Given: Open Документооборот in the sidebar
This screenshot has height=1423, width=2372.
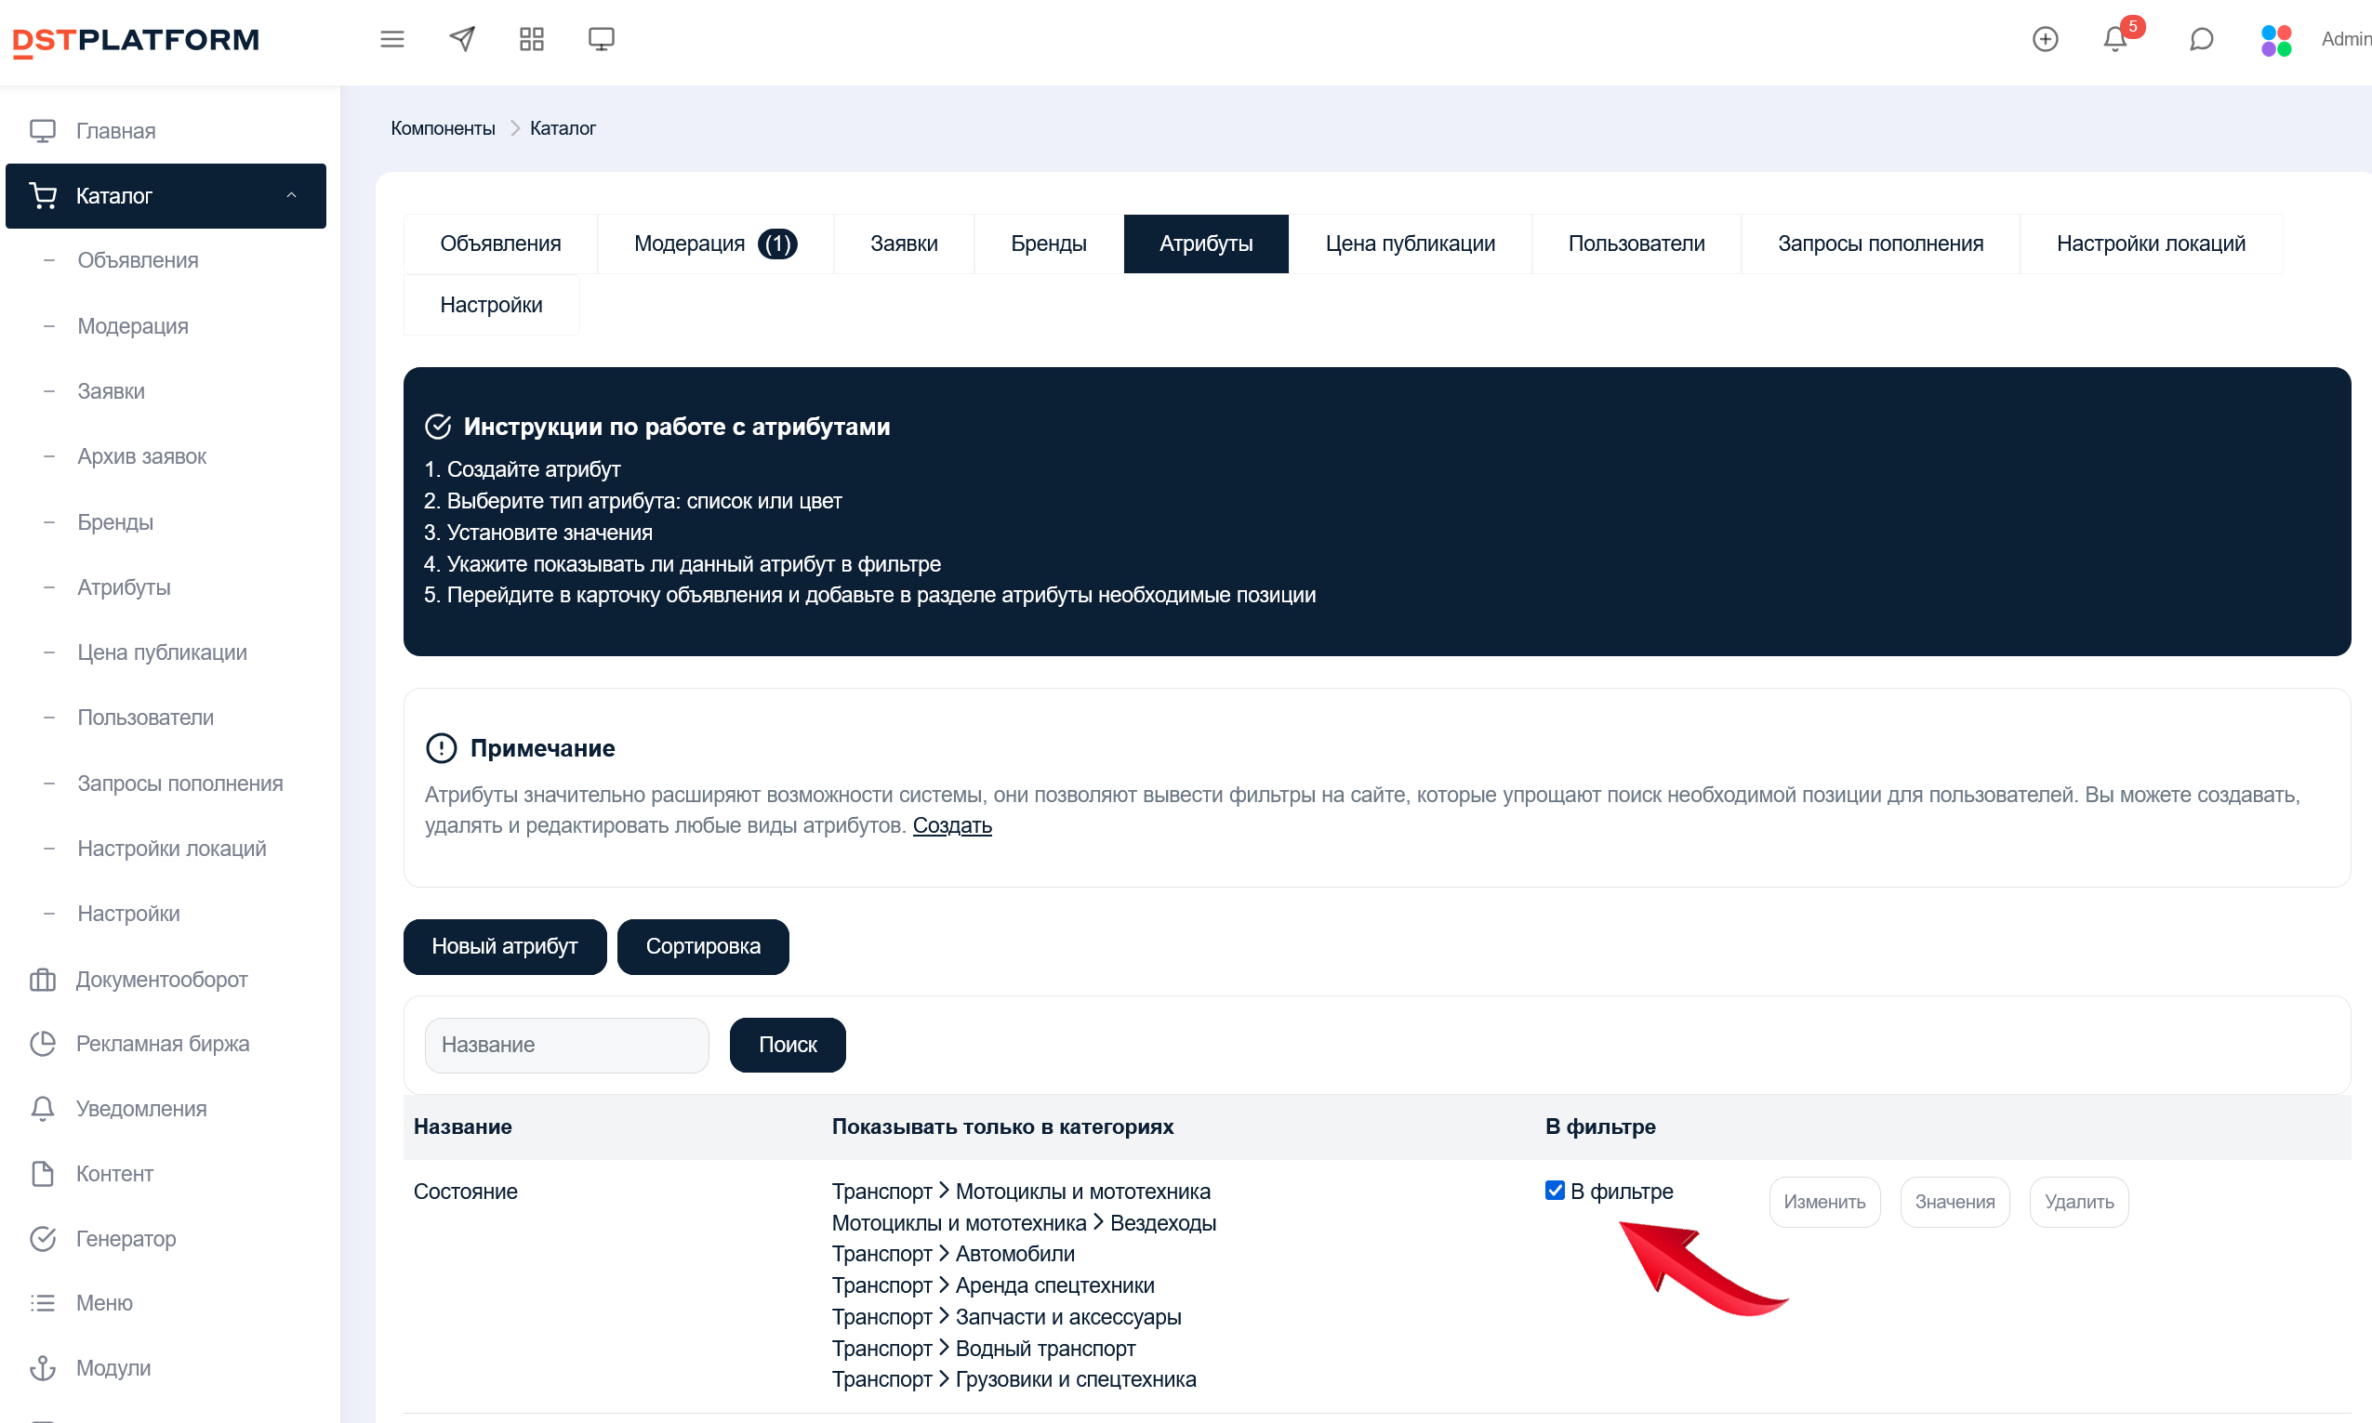Looking at the screenshot, I should (x=161, y=979).
